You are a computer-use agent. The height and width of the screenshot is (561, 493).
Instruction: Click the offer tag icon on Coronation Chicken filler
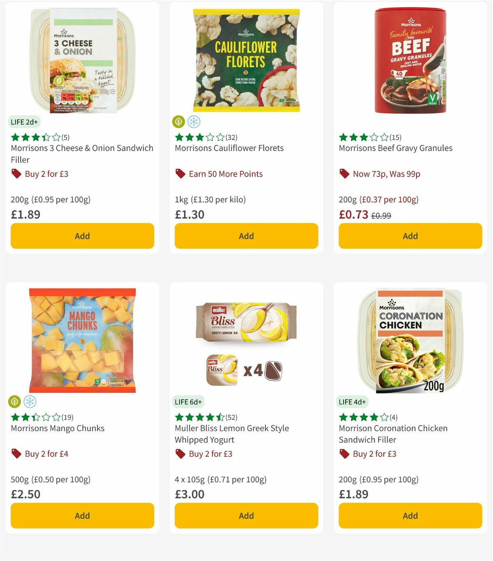pos(344,454)
